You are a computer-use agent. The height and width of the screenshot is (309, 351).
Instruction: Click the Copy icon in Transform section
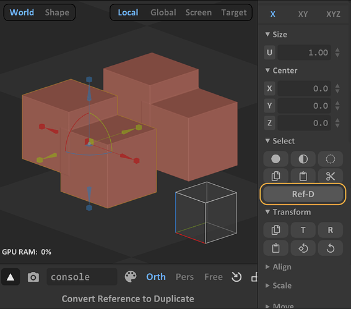(x=275, y=230)
